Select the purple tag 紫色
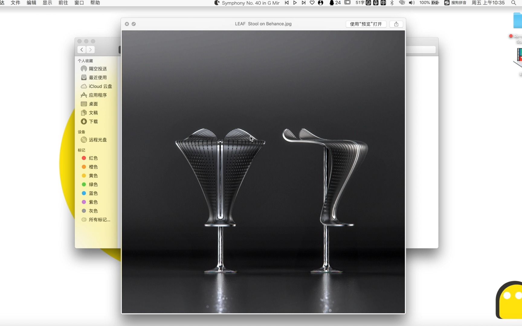This screenshot has width=522, height=326. tap(90, 202)
